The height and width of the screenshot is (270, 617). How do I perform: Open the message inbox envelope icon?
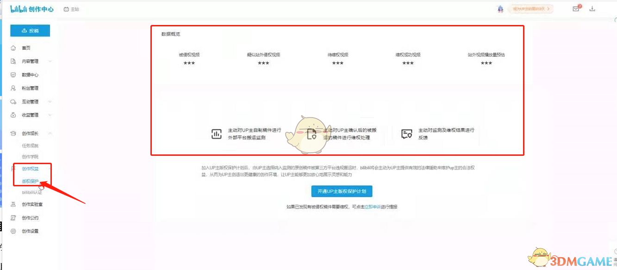tap(576, 9)
